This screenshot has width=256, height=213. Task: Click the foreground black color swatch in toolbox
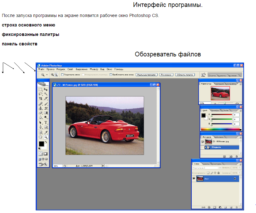click(x=41, y=144)
